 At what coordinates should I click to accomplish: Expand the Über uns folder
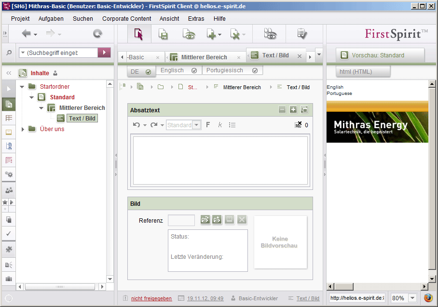pyautogui.click(x=23, y=129)
